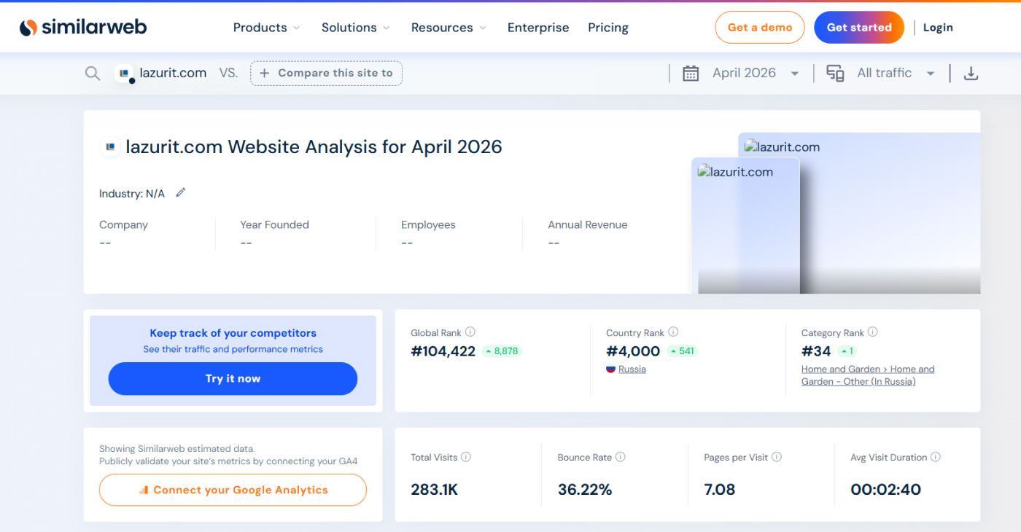Click the front lazurit.com preview thumbnail

click(x=745, y=226)
